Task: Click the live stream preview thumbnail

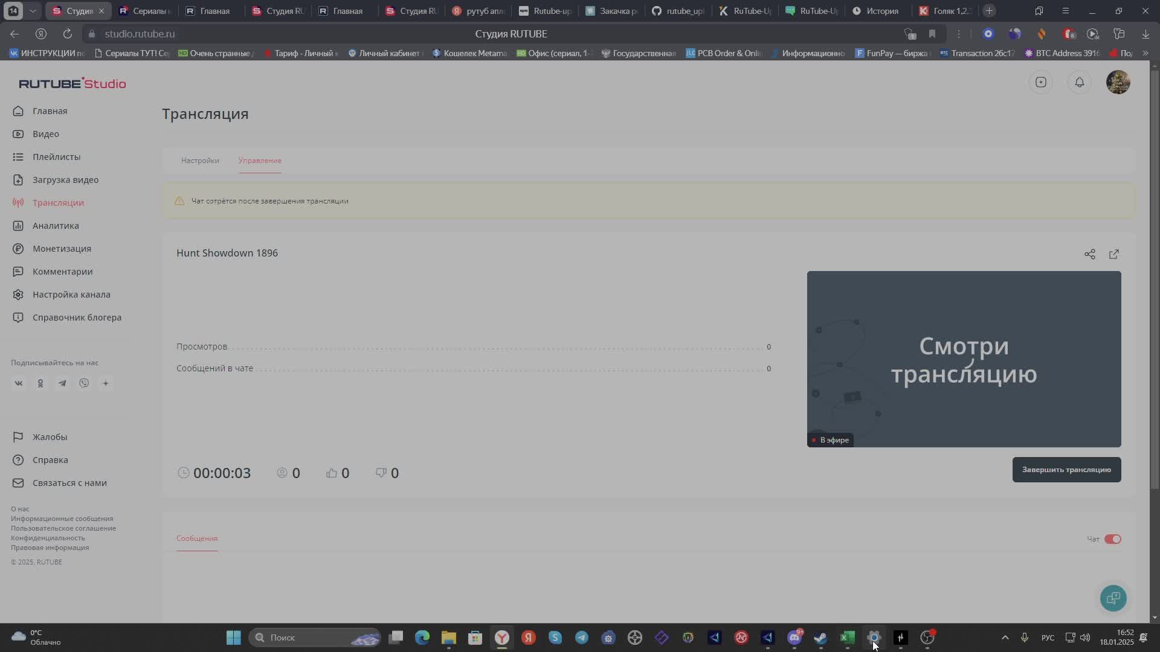Action: pos(964,359)
